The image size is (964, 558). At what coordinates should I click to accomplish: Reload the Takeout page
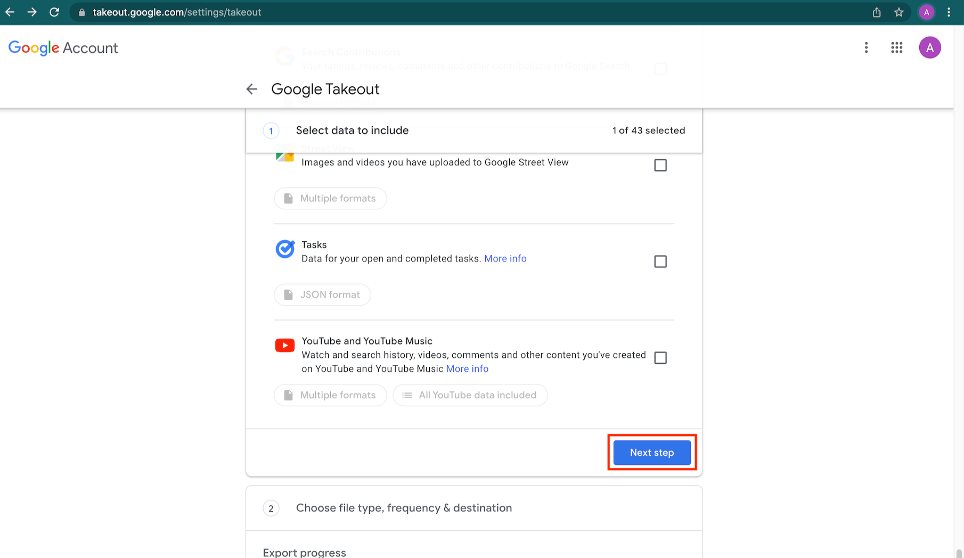click(54, 12)
